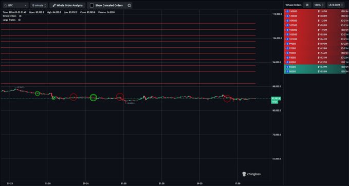Click the exchange icon on the 120000 row
This screenshot has height=186, width=349.
(287, 16)
